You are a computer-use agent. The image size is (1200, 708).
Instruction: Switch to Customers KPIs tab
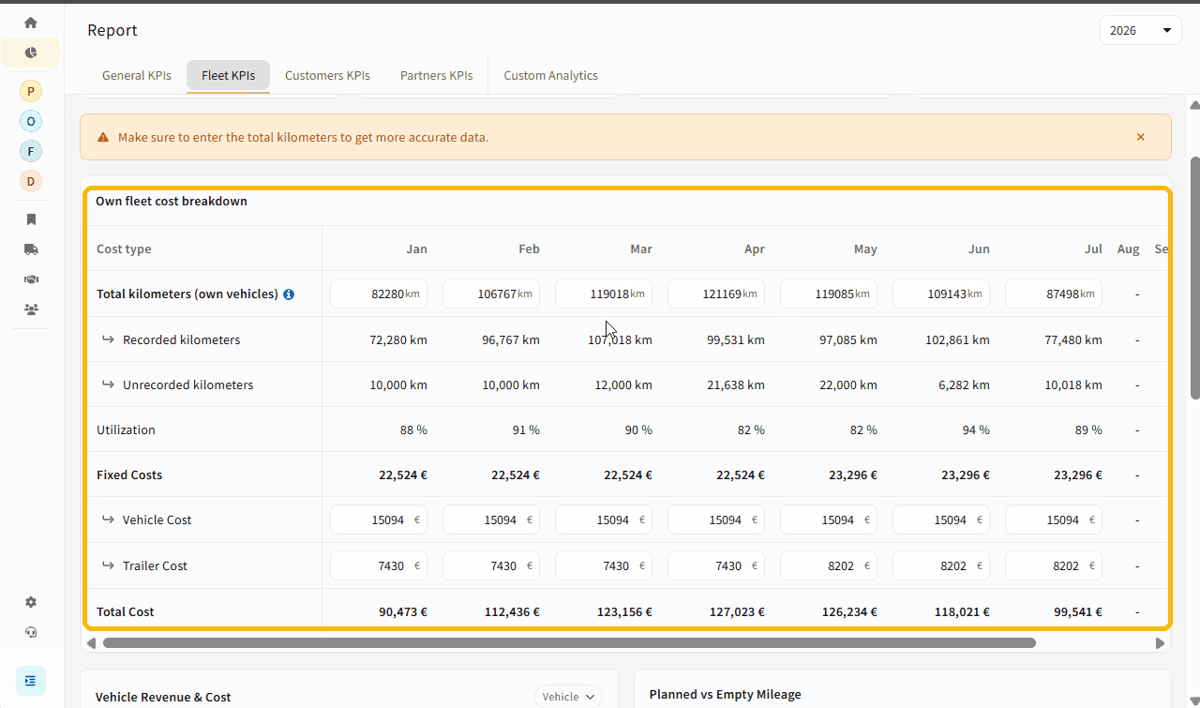pyautogui.click(x=327, y=75)
